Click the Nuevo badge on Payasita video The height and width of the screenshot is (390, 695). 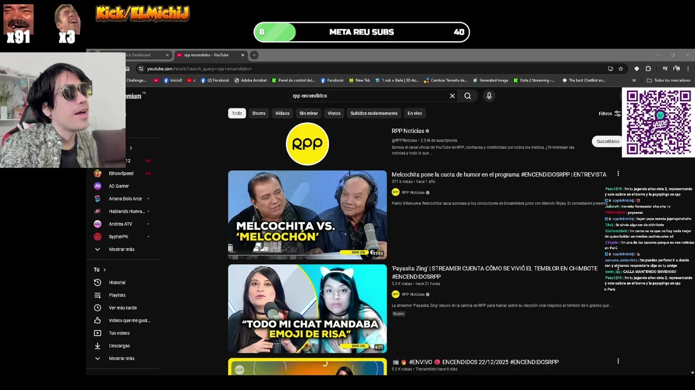coord(399,314)
